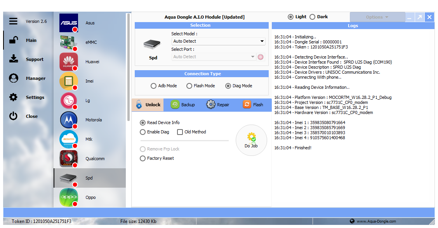Choose Factory Reset option
The height and width of the screenshot is (228, 438).
click(x=157, y=158)
